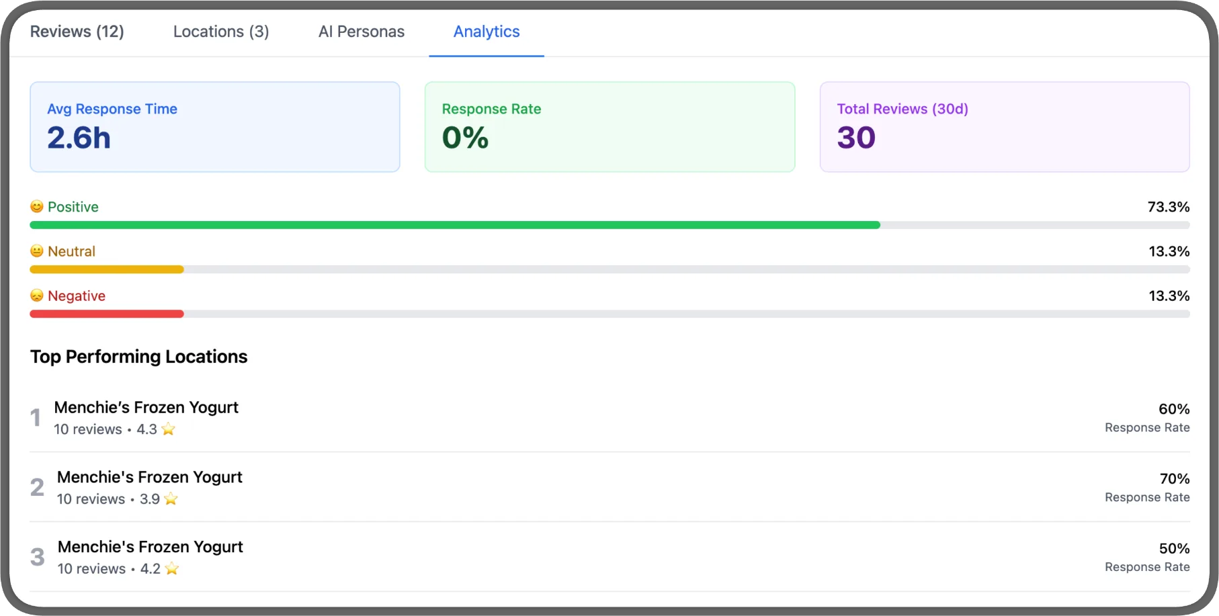The image size is (1219, 616).
Task: Click the 13.3% value for Negative
Action: tap(1169, 296)
